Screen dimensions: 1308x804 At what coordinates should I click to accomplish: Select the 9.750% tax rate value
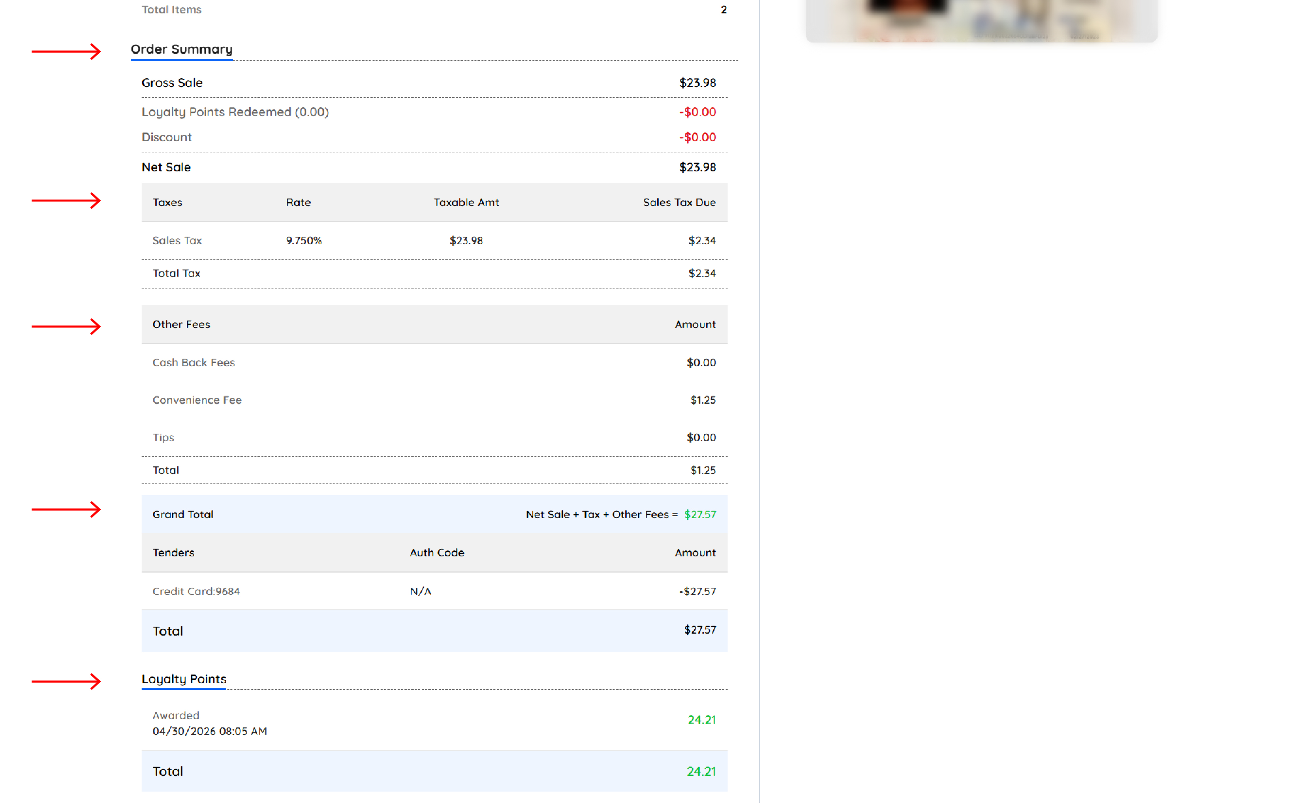(x=304, y=241)
